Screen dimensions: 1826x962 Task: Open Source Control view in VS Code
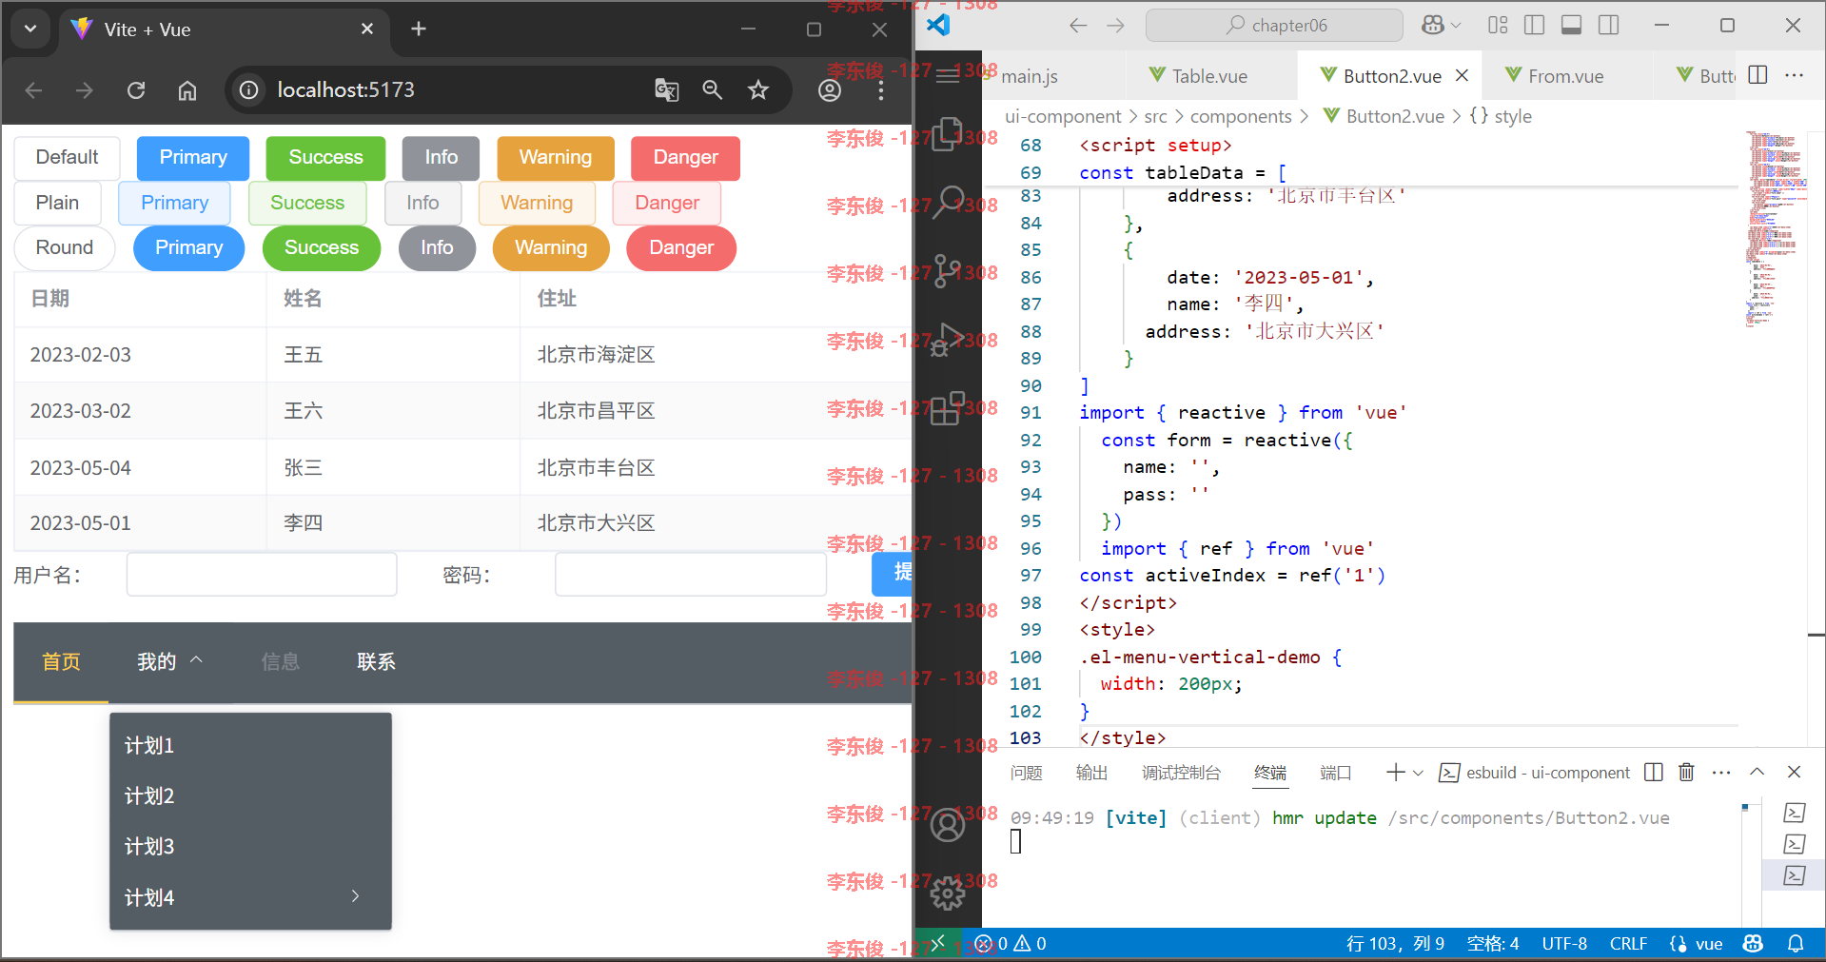947,270
